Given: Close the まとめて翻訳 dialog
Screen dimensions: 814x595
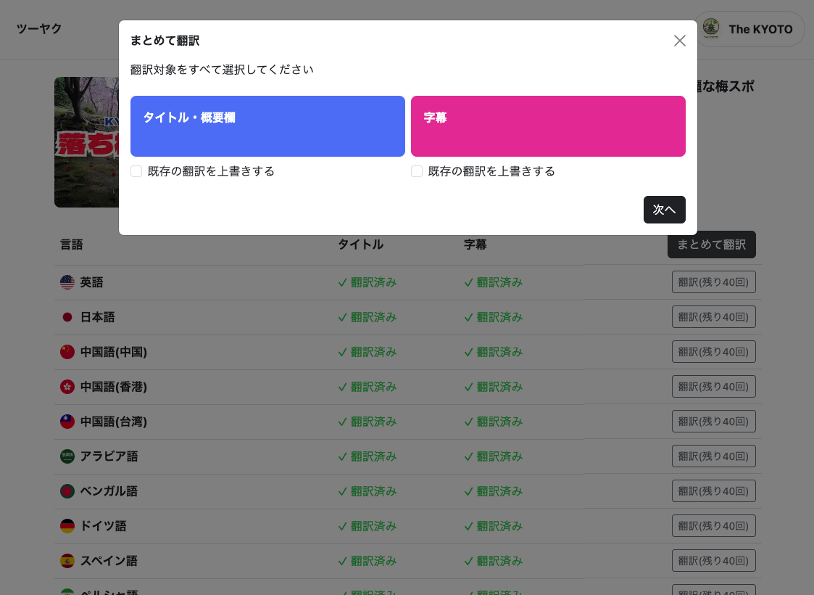Looking at the screenshot, I should coord(680,41).
